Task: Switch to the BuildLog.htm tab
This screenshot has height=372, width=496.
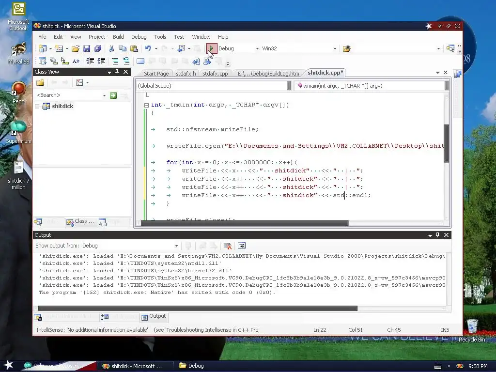Action: [268, 74]
